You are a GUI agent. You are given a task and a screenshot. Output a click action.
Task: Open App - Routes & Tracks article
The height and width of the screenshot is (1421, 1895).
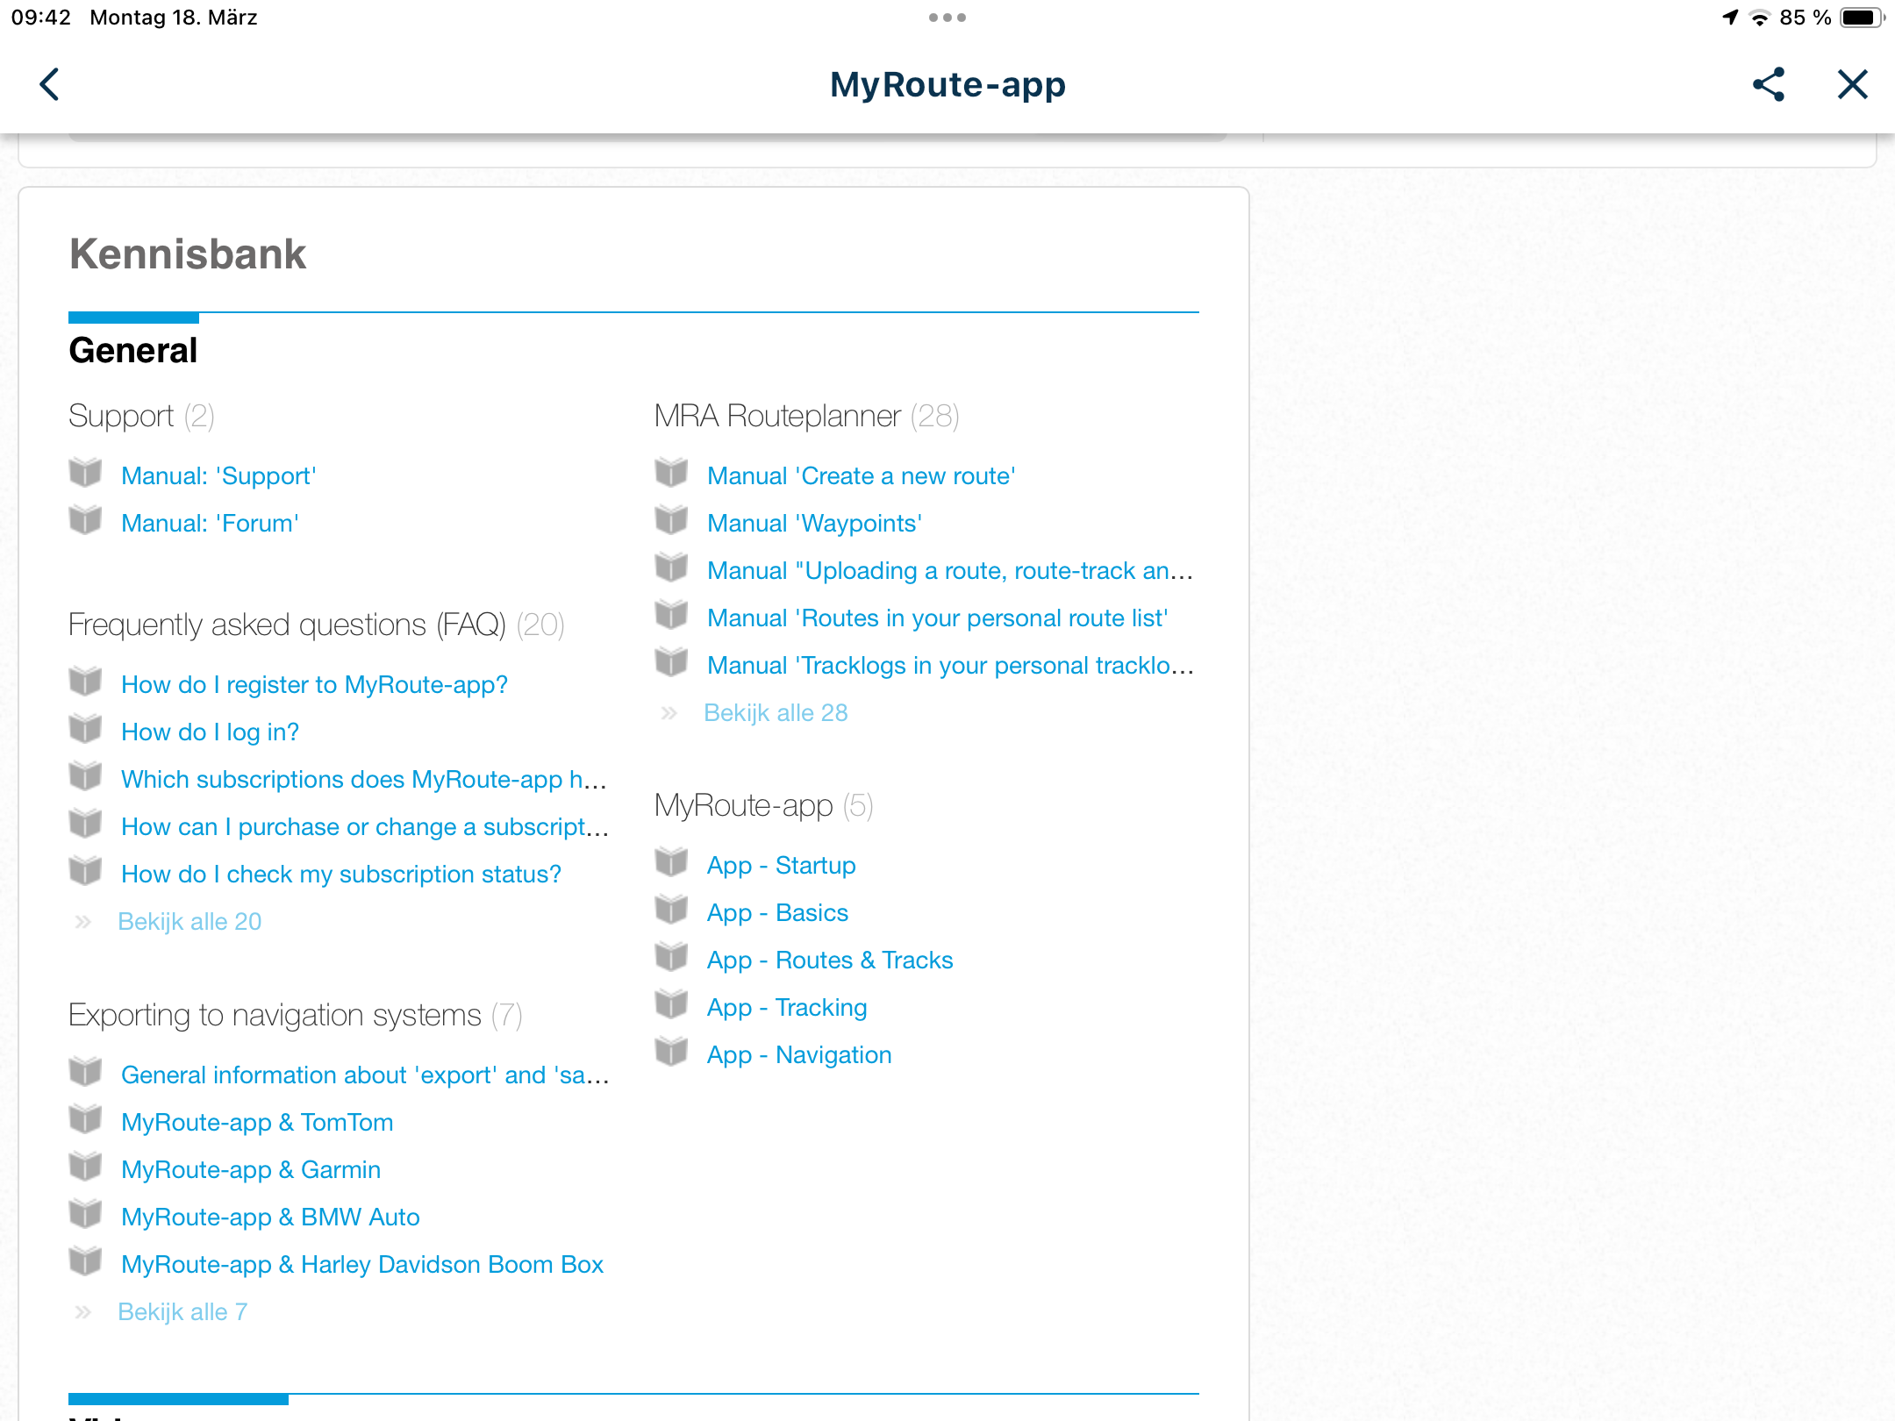pyautogui.click(x=830, y=960)
